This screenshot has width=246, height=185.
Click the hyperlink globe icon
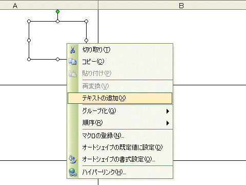click(x=73, y=172)
